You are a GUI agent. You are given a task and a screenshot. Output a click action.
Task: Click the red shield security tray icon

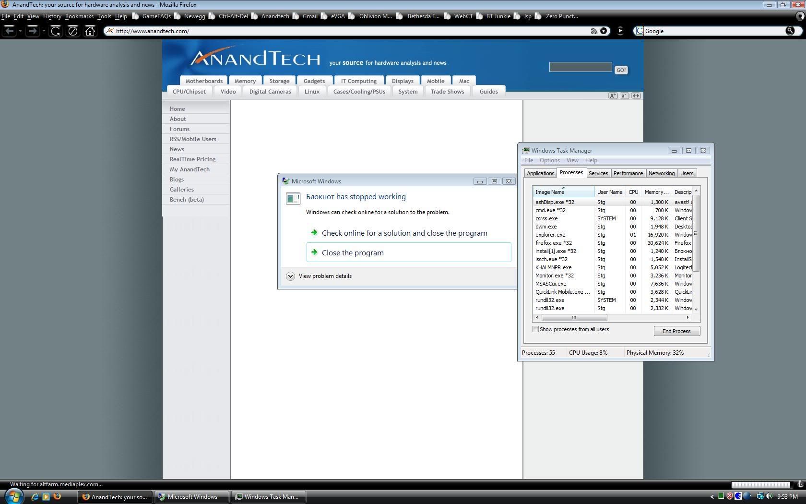730,496
